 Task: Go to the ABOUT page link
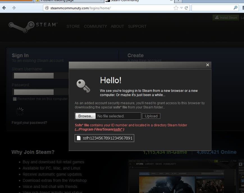(x=117, y=26)
